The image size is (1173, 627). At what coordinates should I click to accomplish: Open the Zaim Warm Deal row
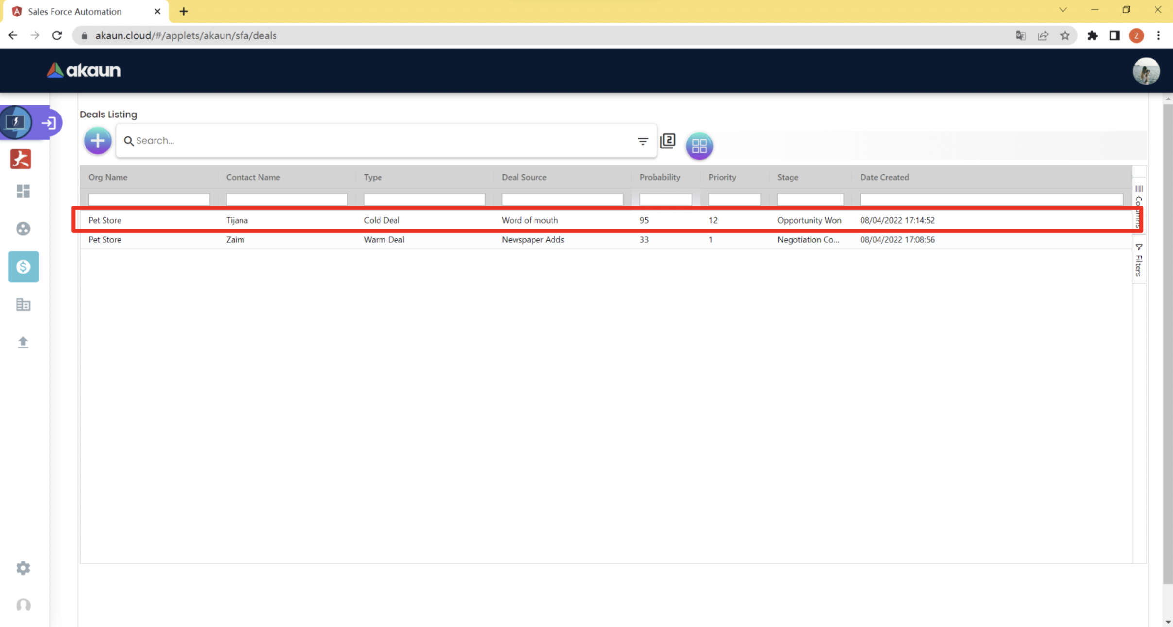(384, 240)
